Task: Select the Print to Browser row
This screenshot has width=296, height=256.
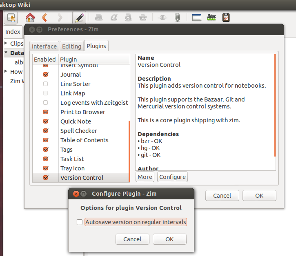Action: tap(80, 112)
